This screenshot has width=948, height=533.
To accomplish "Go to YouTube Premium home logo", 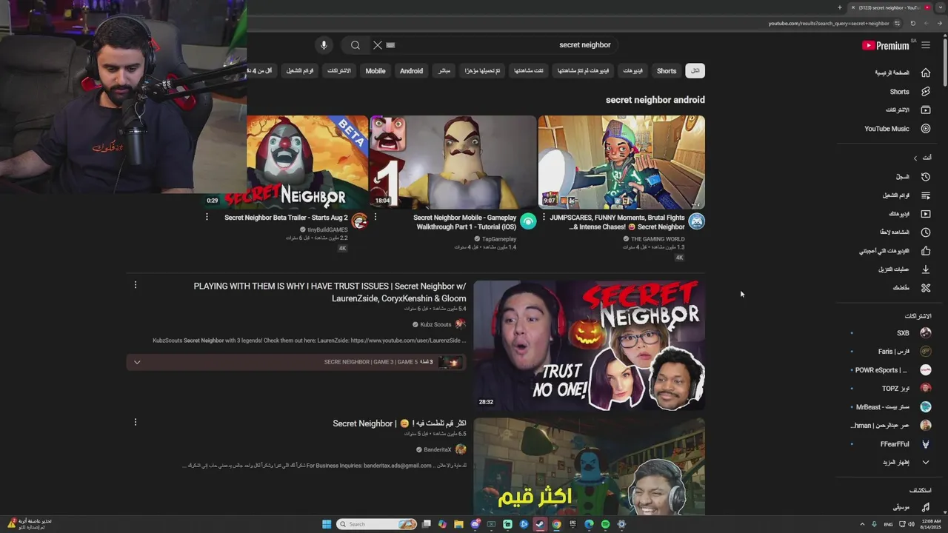I will 886,45.
